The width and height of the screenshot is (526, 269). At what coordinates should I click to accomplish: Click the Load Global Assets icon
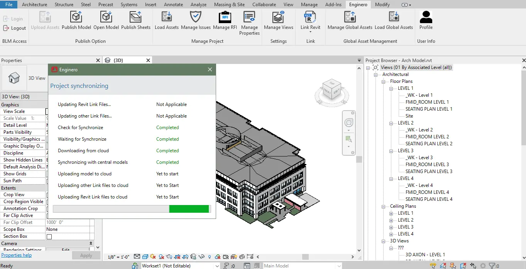(x=394, y=17)
